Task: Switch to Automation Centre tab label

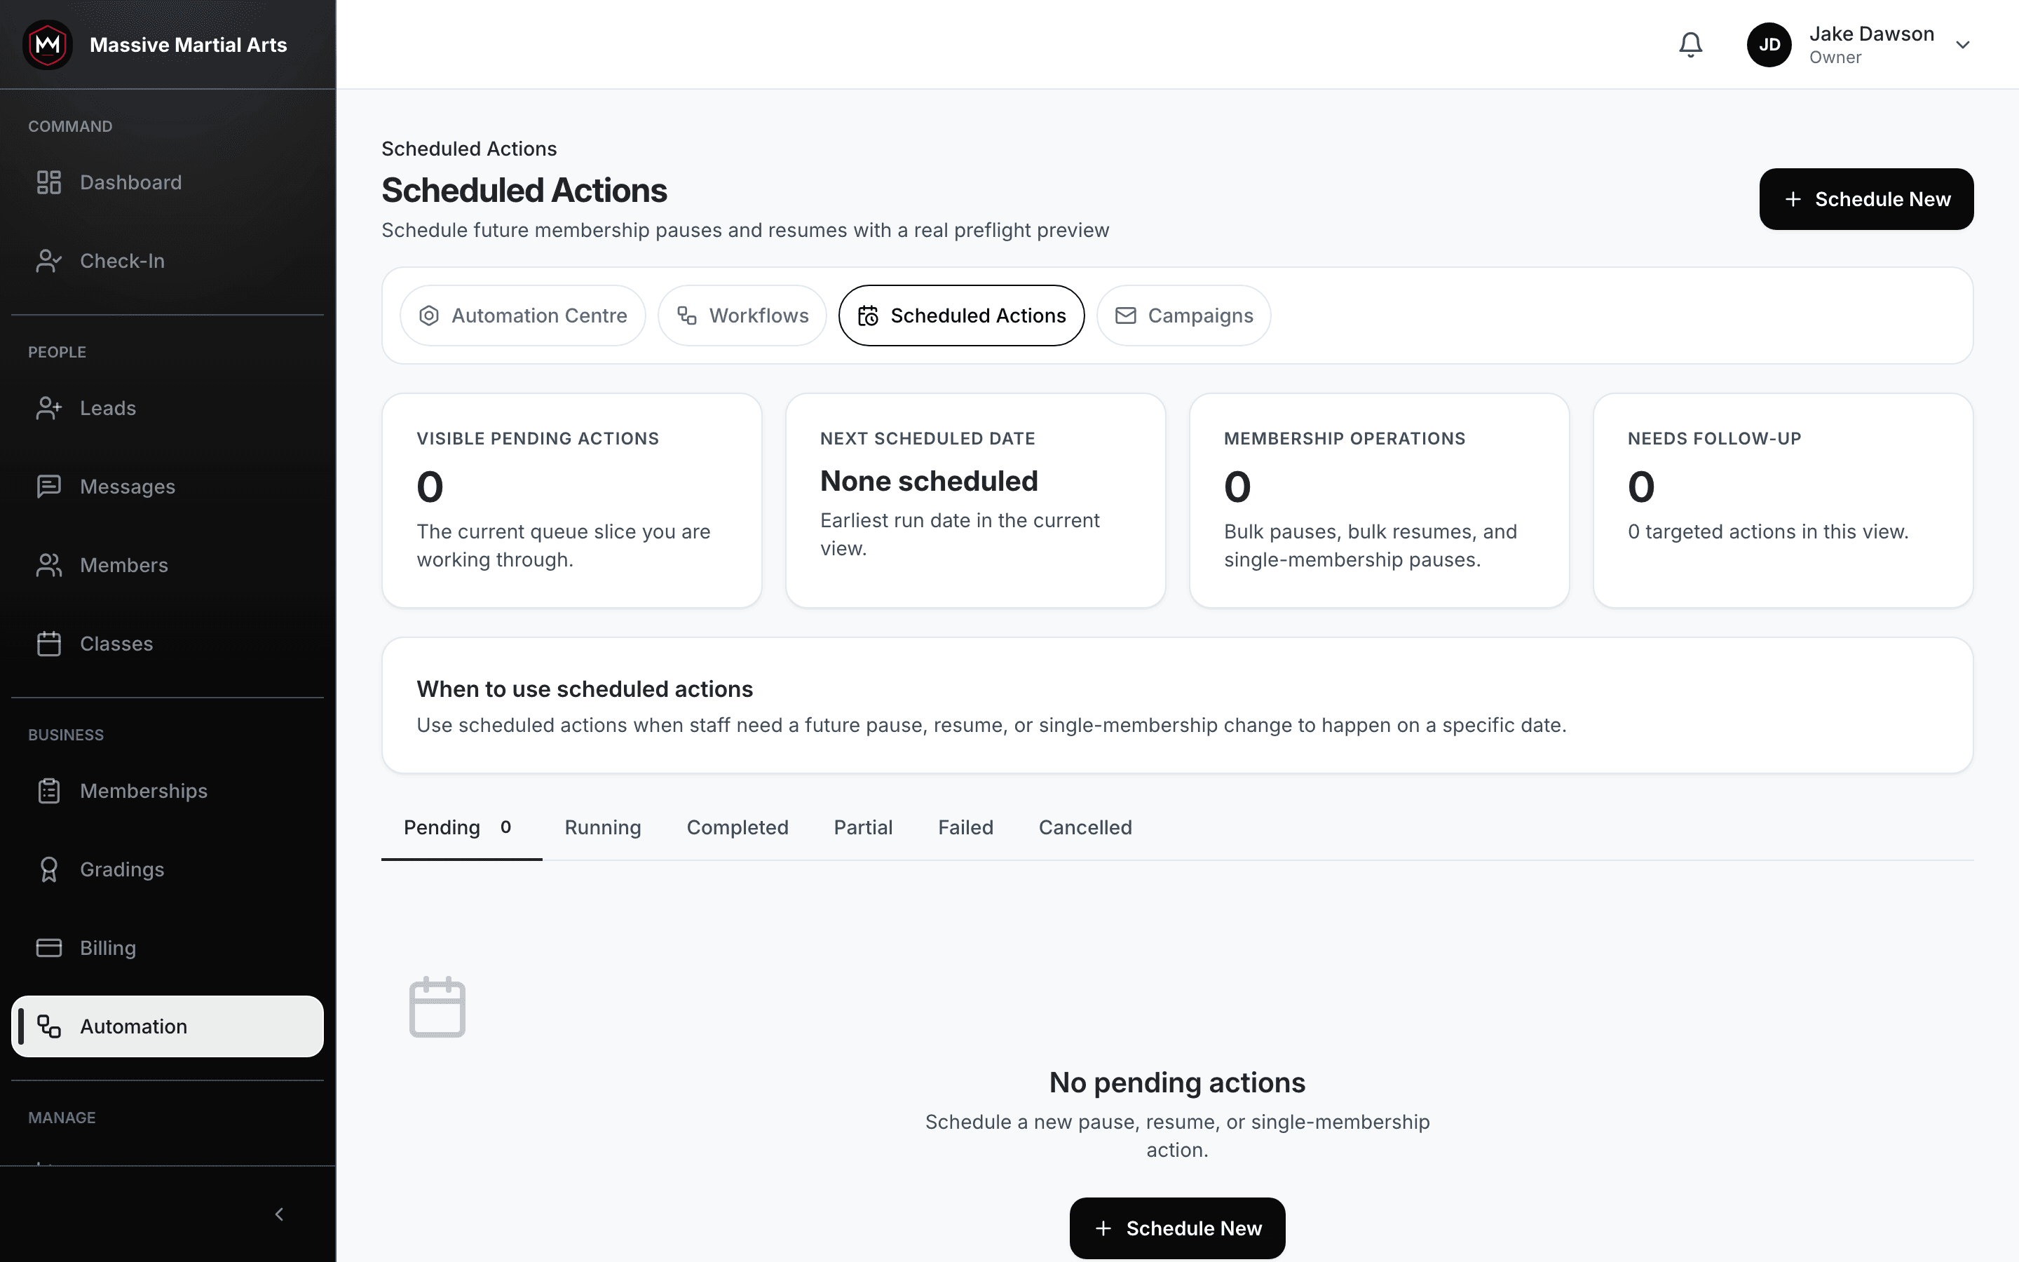Action: [539, 315]
